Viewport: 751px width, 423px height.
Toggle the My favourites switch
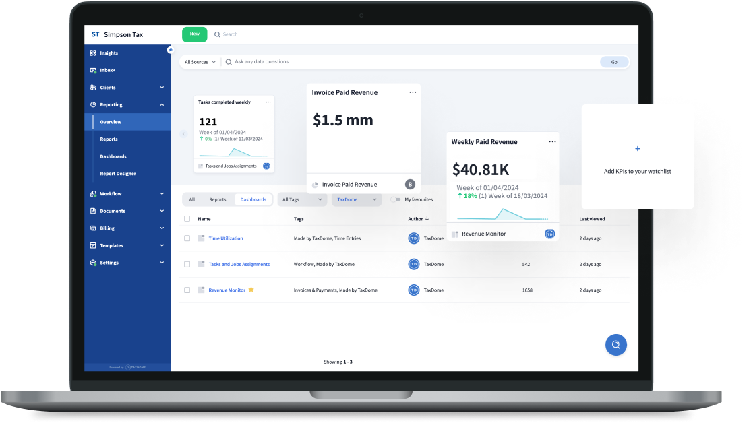(396, 199)
